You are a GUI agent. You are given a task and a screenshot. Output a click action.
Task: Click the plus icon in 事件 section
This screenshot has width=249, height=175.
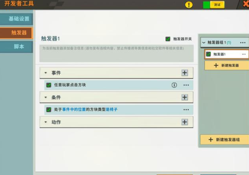tap(185, 73)
